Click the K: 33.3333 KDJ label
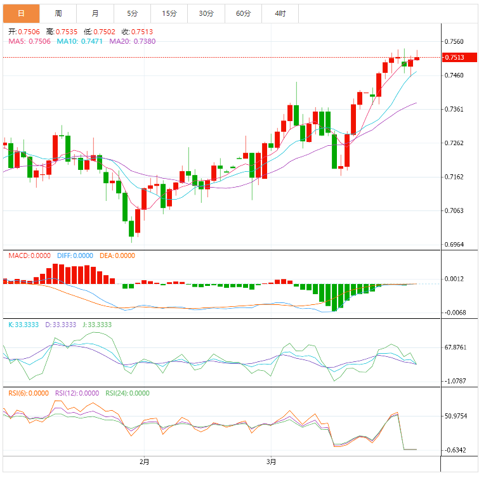 point(23,325)
